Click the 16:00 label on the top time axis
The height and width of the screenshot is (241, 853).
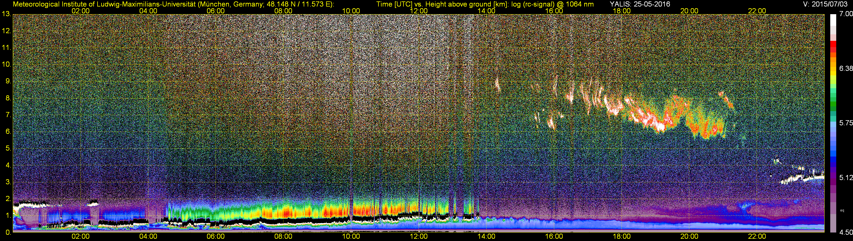click(554, 11)
